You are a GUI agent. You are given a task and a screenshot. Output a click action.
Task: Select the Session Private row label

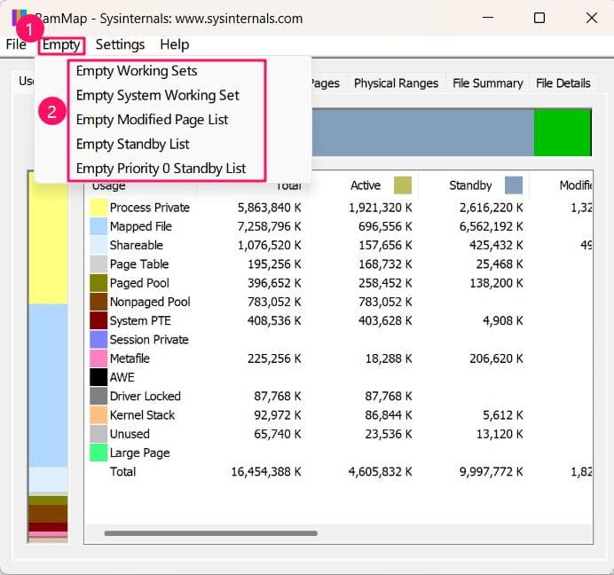pos(149,340)
